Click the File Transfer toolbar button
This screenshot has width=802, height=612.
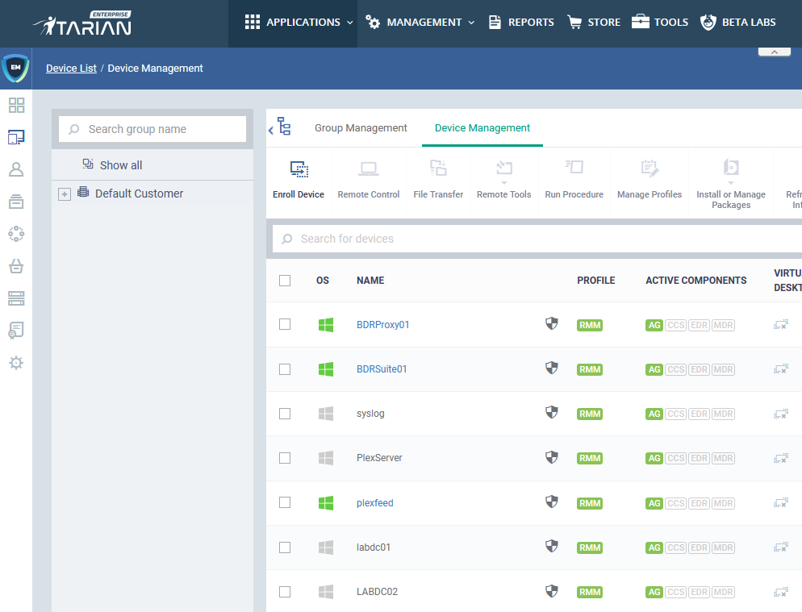[438, 181]
